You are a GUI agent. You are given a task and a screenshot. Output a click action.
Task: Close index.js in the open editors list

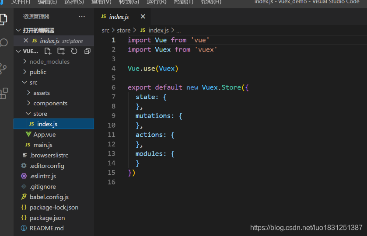(26, 41)
